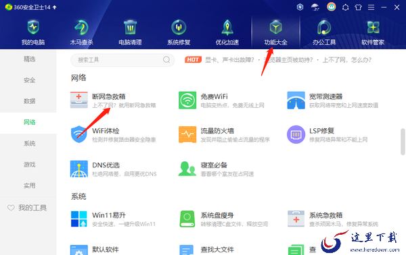This screenshot has height=255, width=406.
Task: Select 网络 in the left sidebar
Action: (x=28, y=122)
